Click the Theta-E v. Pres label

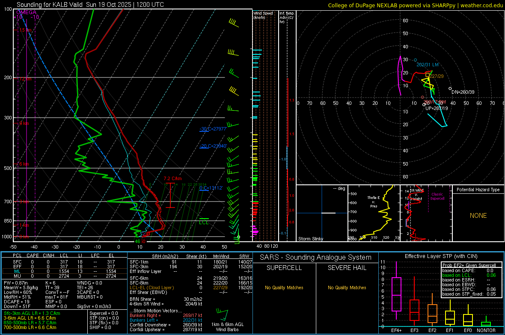(374, 202)
